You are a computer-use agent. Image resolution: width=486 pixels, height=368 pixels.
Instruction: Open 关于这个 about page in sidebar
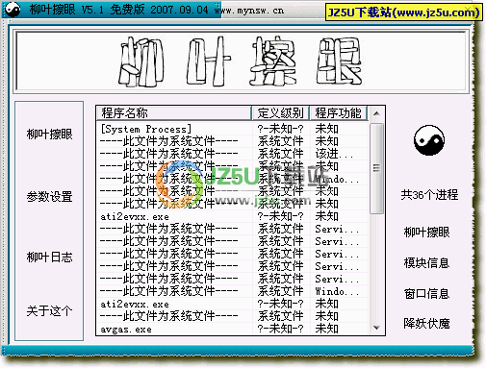pos(49,310)
